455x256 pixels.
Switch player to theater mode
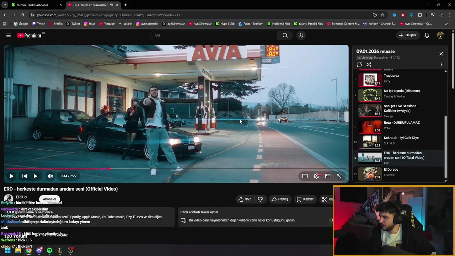pos(328,176)
